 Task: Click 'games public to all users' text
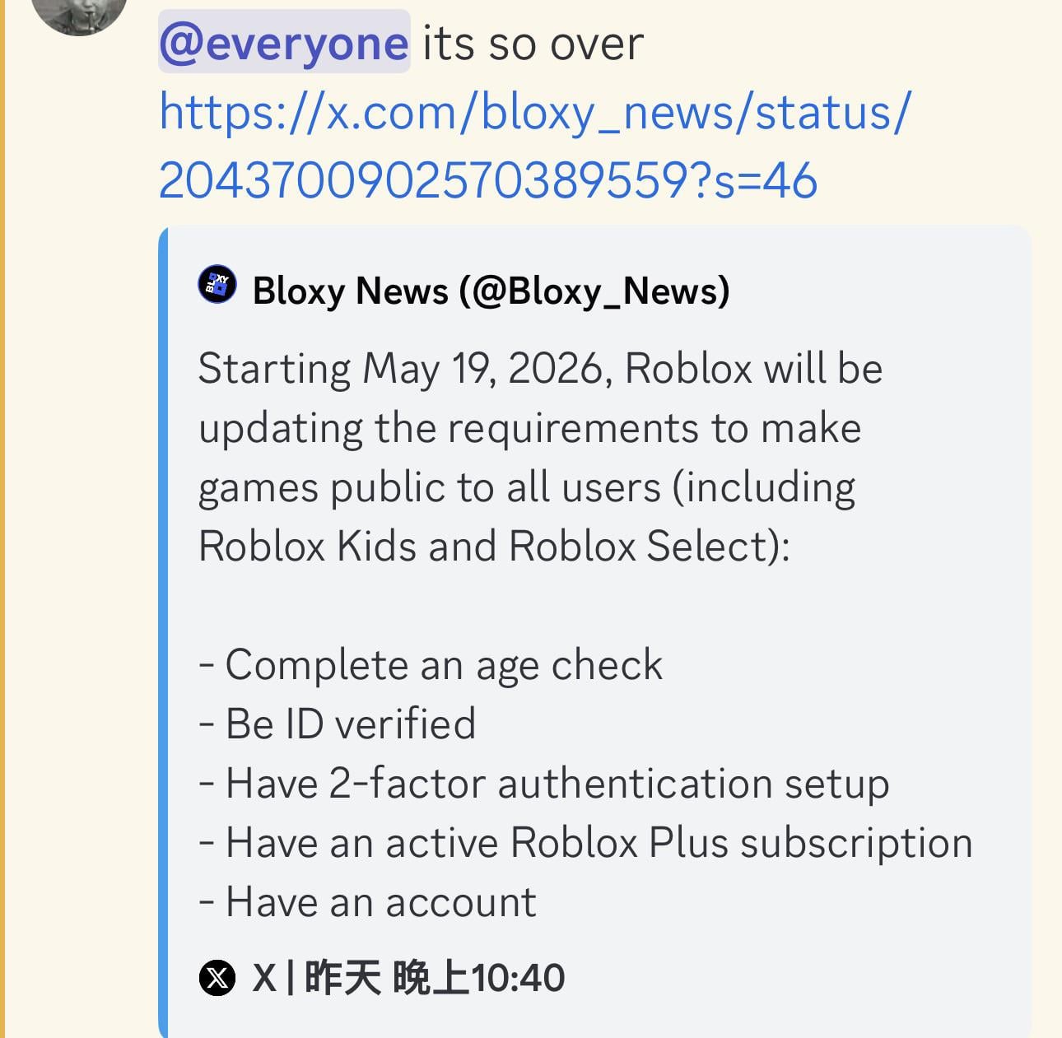coord(430,487)
